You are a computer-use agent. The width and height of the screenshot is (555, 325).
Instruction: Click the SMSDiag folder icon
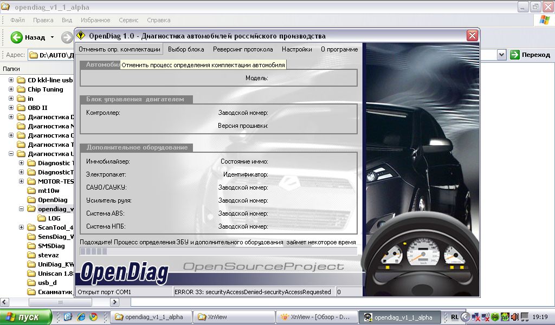tap(31, 246)
